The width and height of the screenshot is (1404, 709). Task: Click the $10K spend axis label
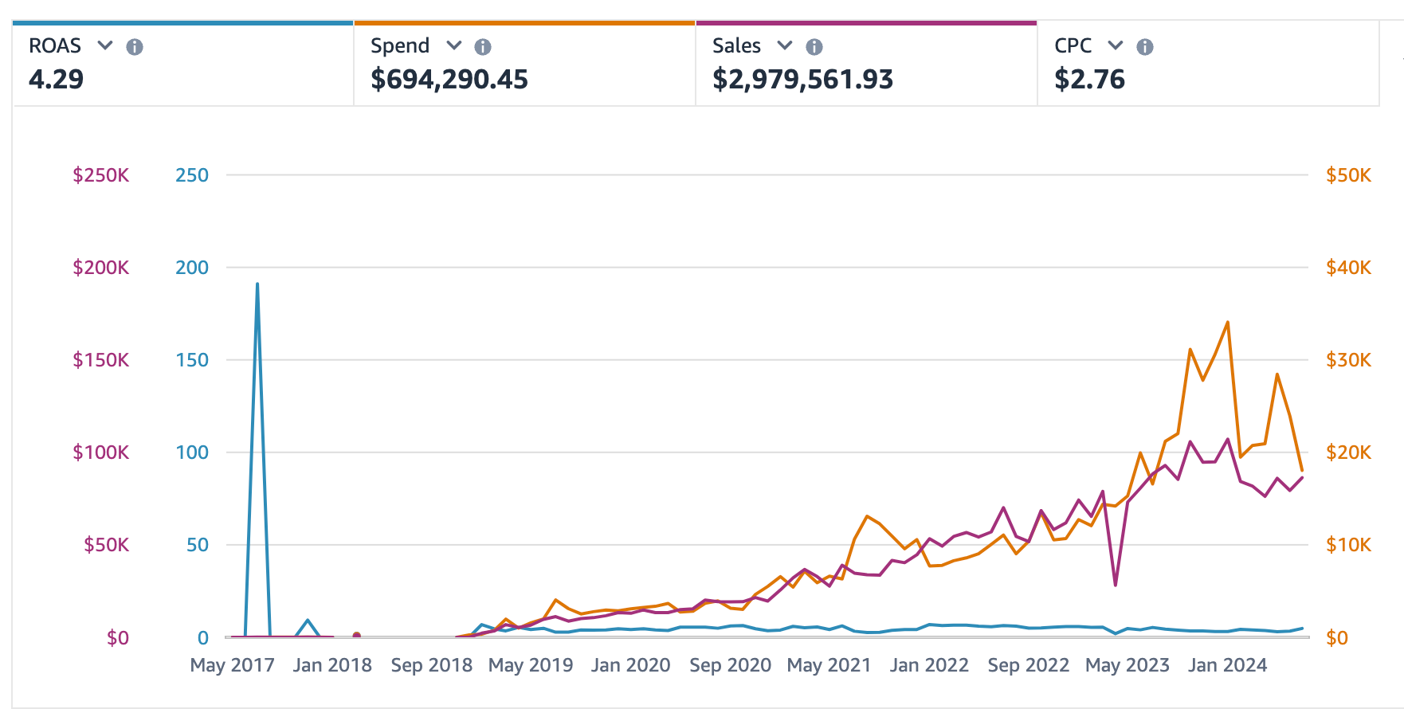point(1349,545)
